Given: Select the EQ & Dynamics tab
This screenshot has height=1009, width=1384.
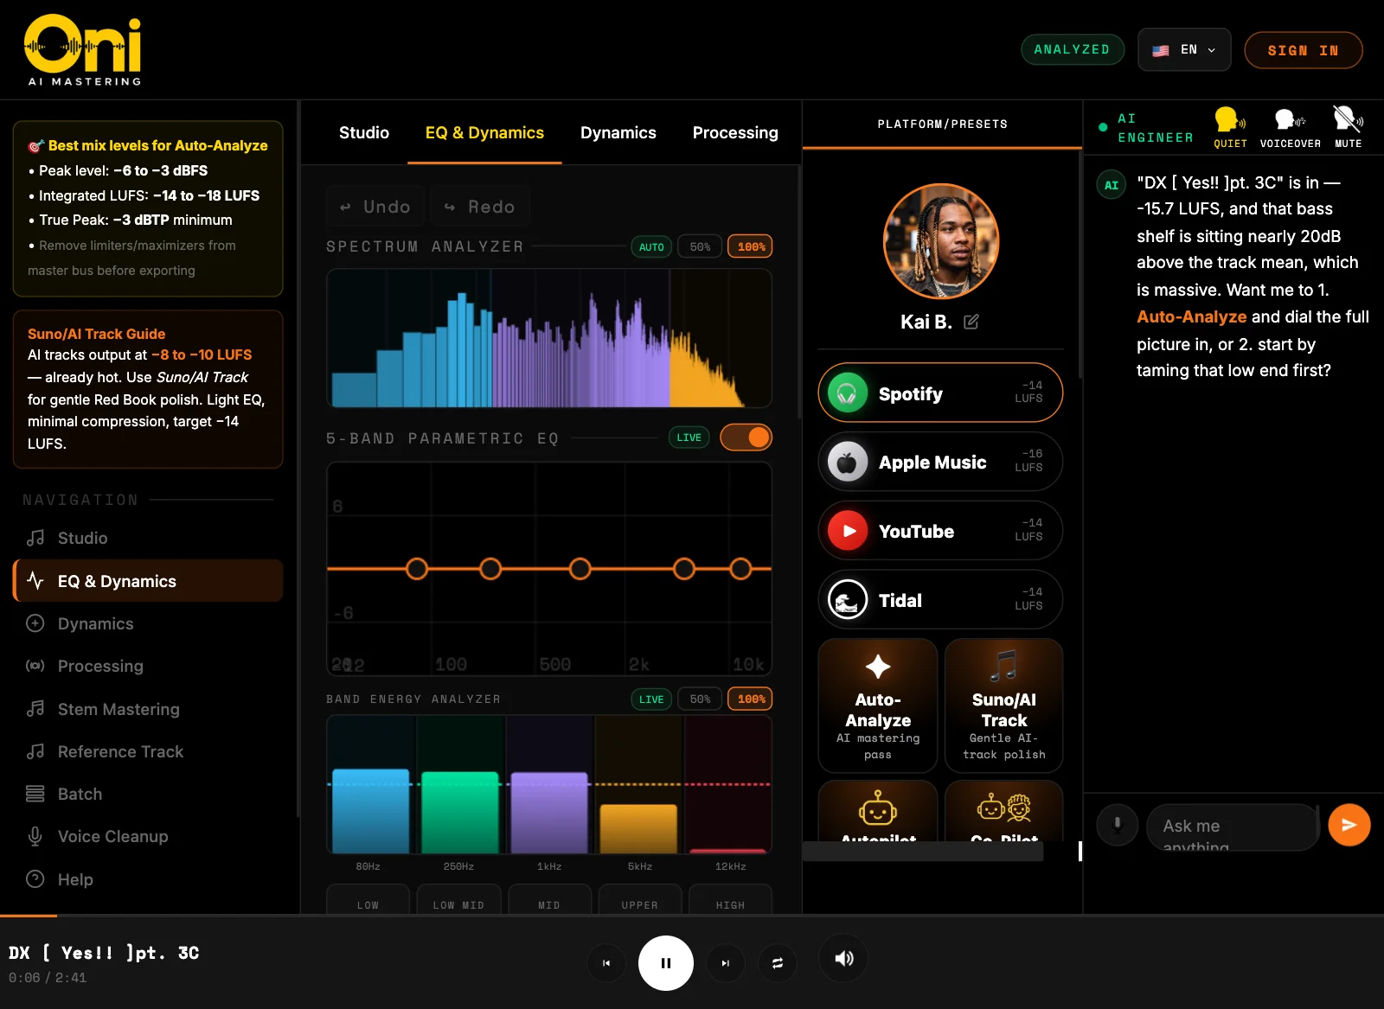Looking at the screenshot, I should [484, 132].
